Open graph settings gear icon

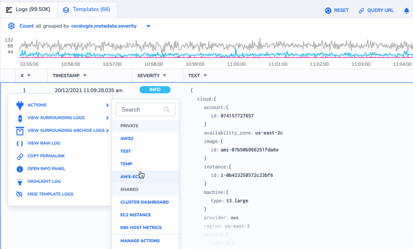tap(11, 26)
